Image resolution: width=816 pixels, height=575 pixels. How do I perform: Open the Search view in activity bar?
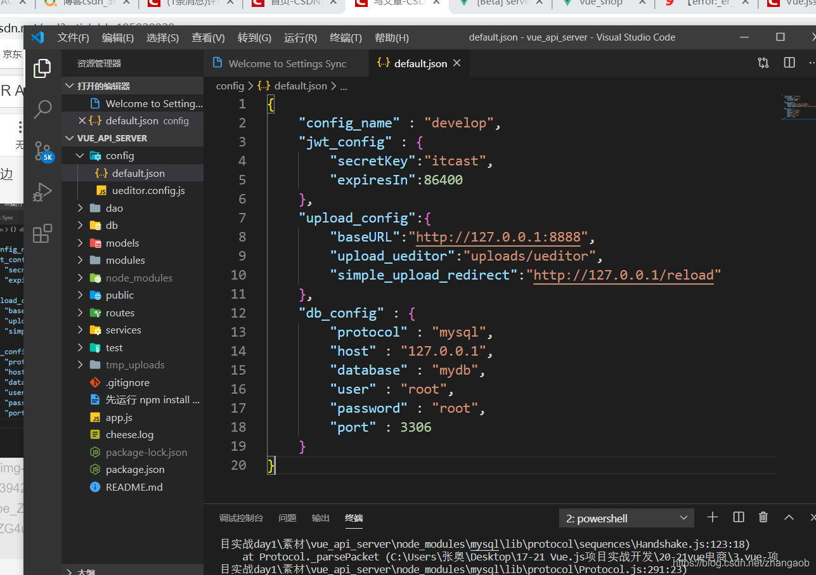click(42, 109)
